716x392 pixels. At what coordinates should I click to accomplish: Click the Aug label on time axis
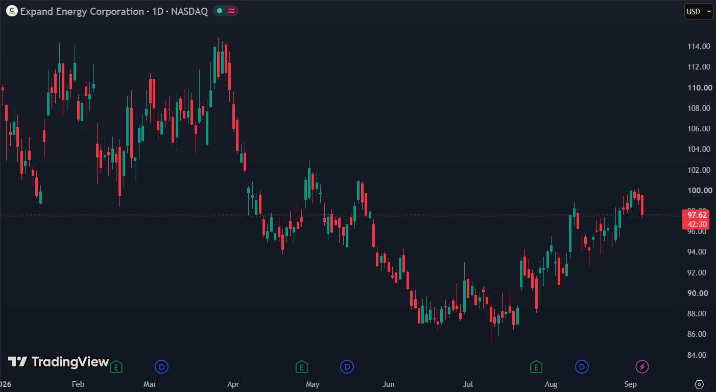click(551, 384)
